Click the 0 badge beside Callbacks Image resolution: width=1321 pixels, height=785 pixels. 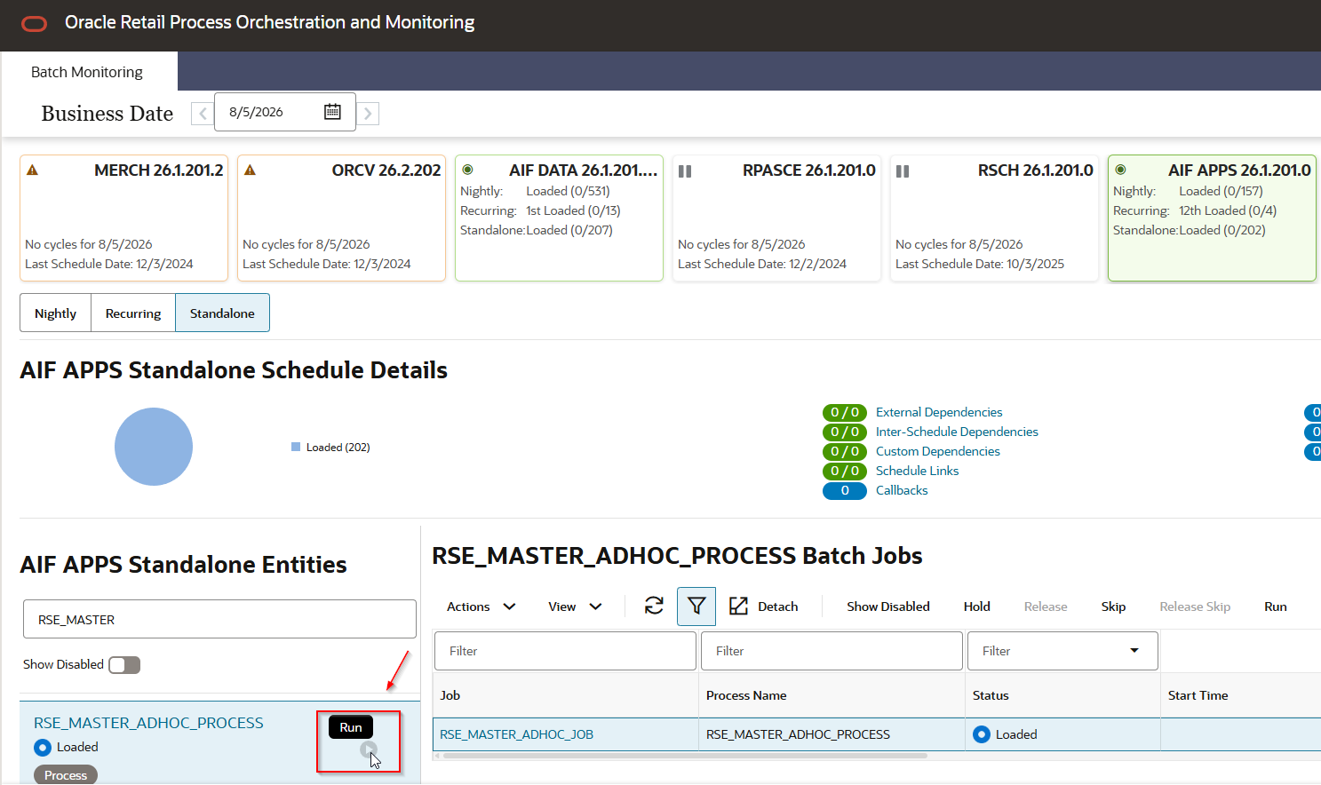[x=845, y=490]
